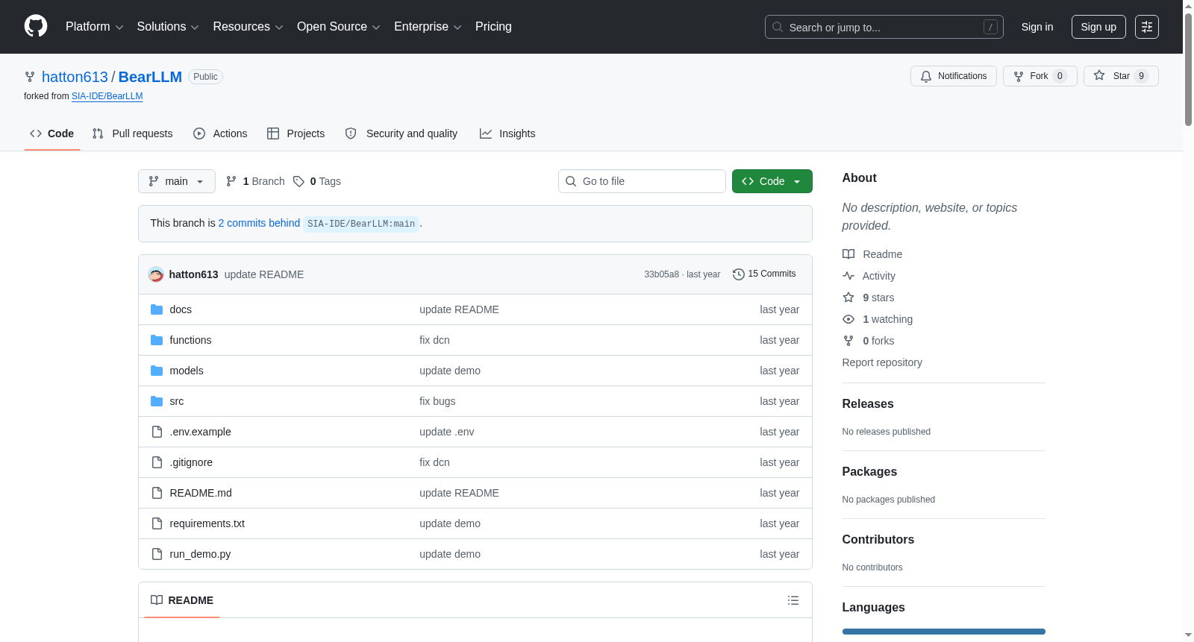Open the hatton613 owner profile link
1194x642 pixels.
(x=75, y=77)
